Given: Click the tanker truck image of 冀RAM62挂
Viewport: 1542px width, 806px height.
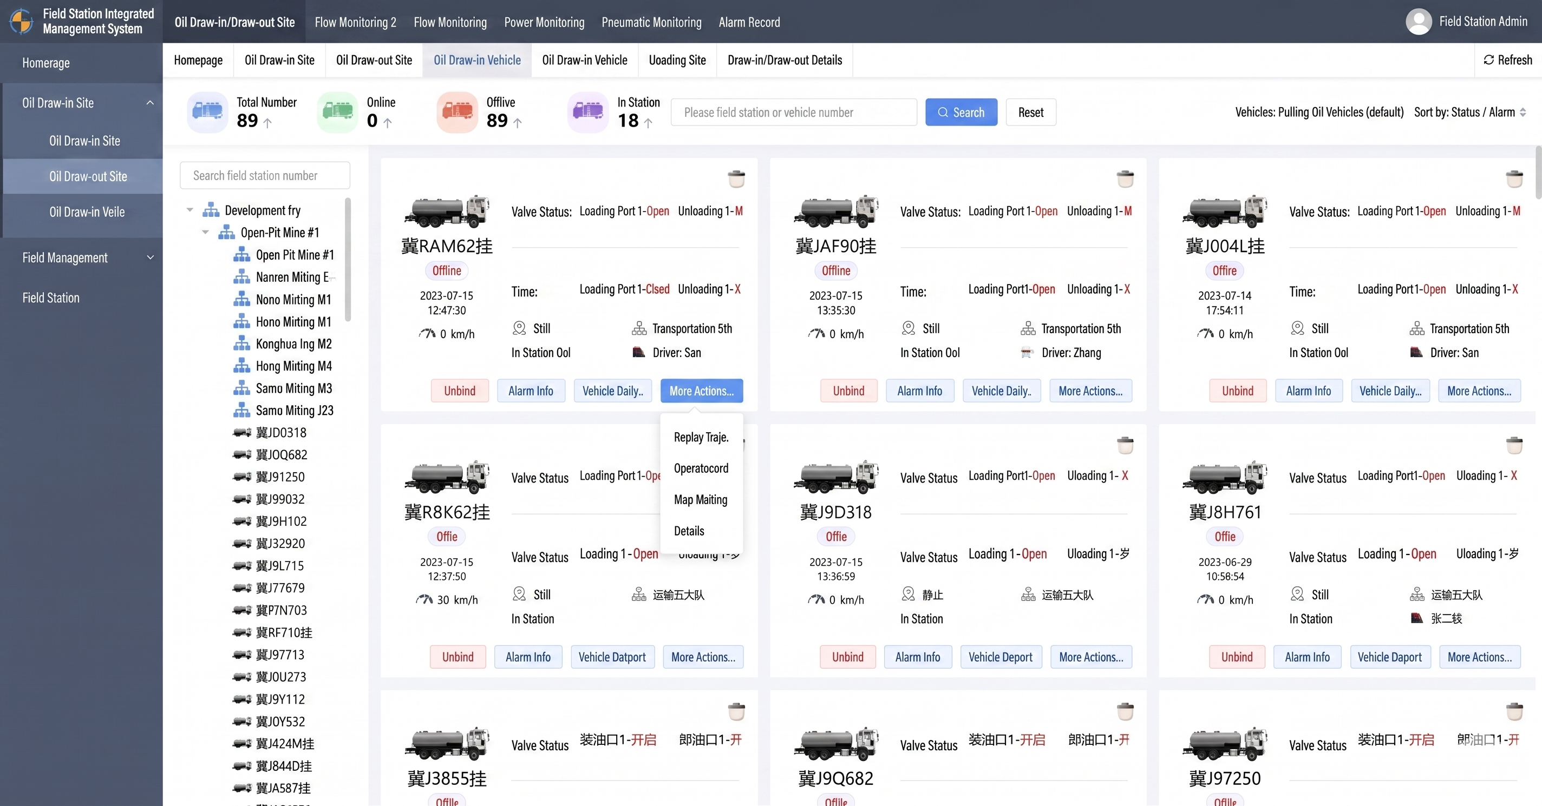Looking at the screenshot, I should [447, 211].
